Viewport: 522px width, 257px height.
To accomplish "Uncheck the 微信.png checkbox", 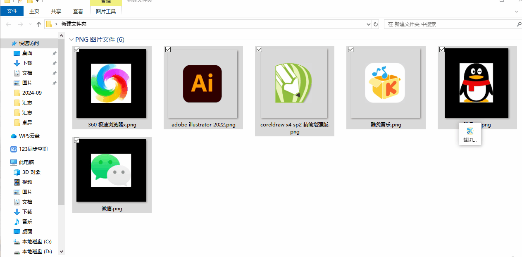I will point(76,140).
